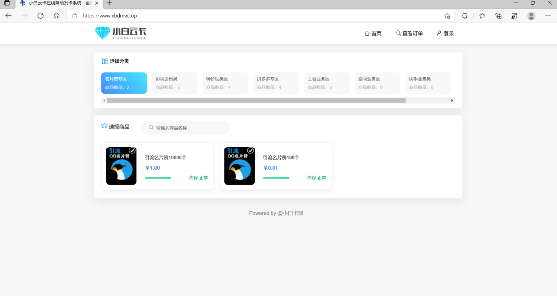Click the right arrow of the category scrollbar
557x296 pixels.
[x=452, y=100]
